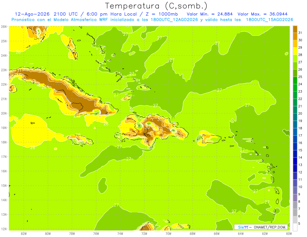Click the "1800UTC_15AGO2026" valid-until time
This screenshot has width=307, height=237.
(x=269, y=20)
